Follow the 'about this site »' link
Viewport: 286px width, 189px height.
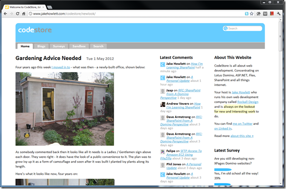(x=242, y=136)
